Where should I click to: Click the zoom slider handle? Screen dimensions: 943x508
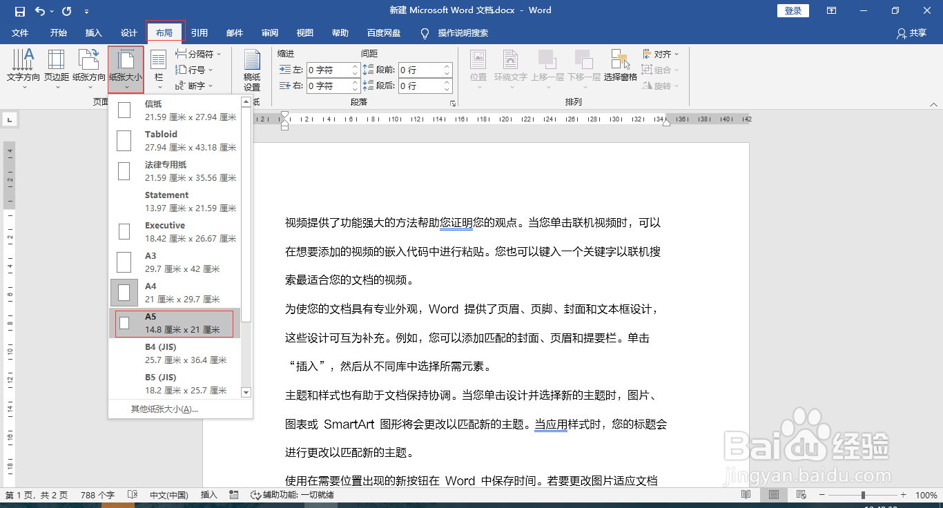tap(863, 495)
